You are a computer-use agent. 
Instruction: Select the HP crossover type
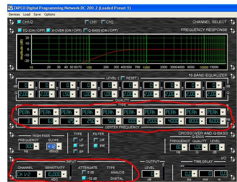click(x=76, y=146)
